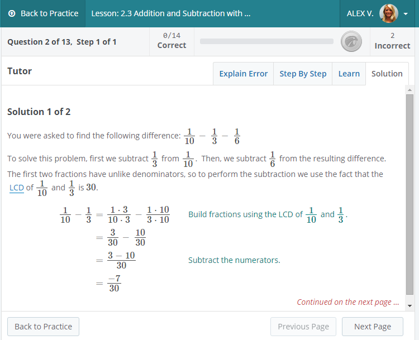Click the scrollbar down arrow
The image size is (419, 340).
point(410,306)
